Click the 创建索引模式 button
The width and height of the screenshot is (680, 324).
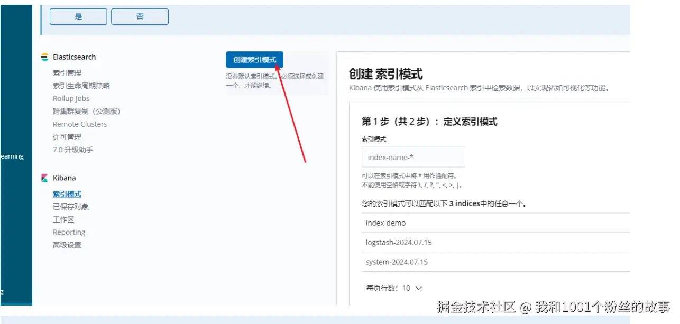254,60
